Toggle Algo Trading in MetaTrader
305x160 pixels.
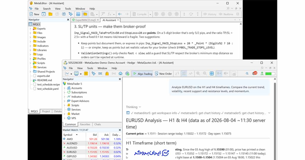143,74
